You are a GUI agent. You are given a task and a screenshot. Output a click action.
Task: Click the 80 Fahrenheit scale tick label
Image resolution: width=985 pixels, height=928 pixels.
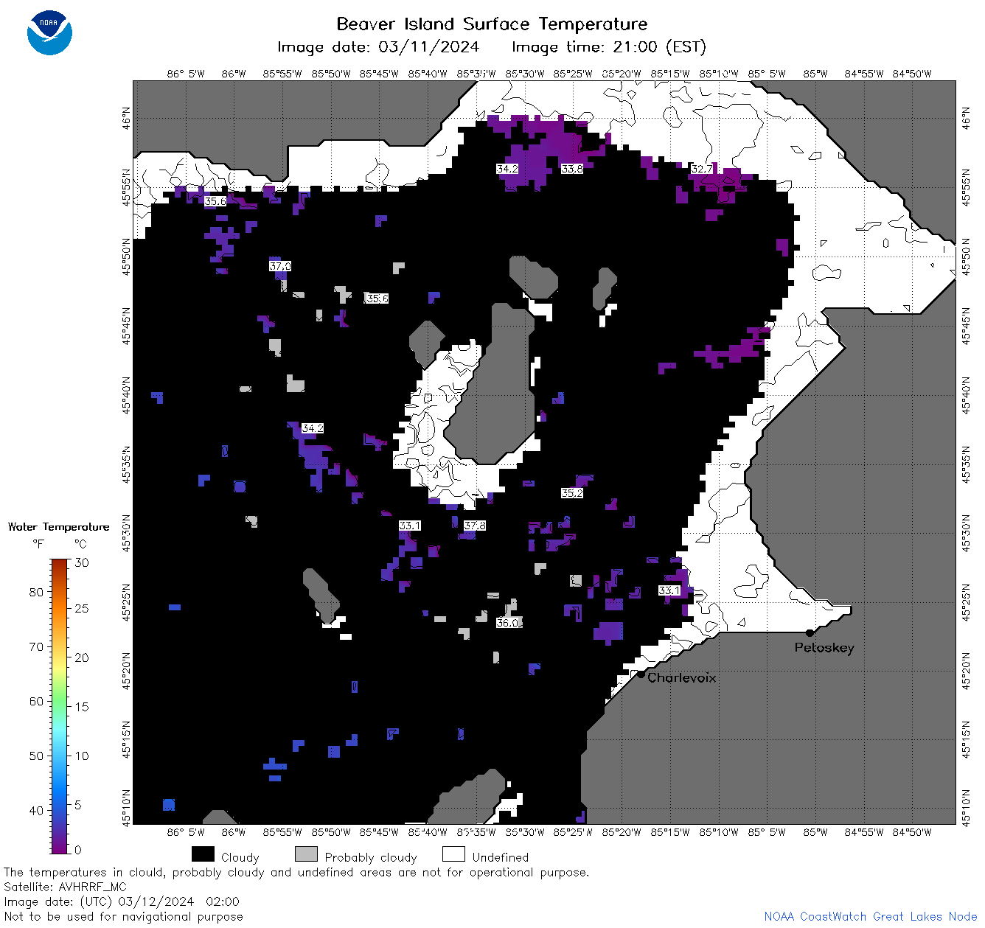(x=36, y=592)
